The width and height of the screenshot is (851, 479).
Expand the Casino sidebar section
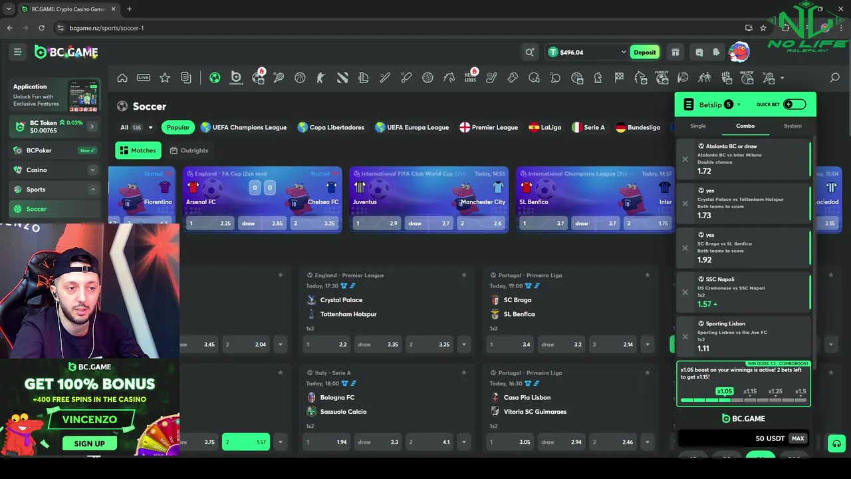pyautogui.click(x=92, y=170)
